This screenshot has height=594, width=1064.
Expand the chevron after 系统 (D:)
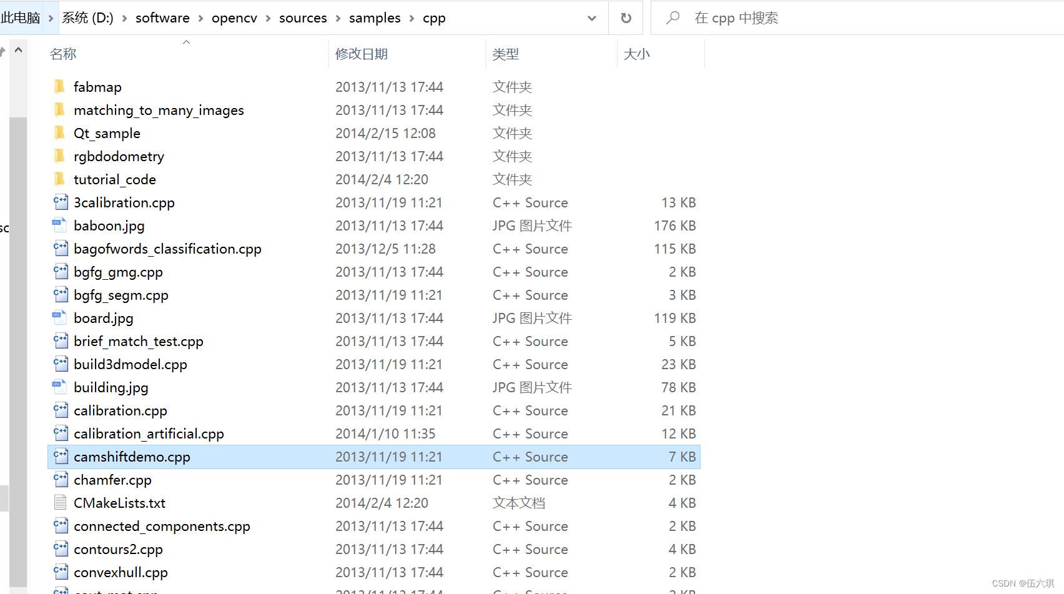point(124,18)
